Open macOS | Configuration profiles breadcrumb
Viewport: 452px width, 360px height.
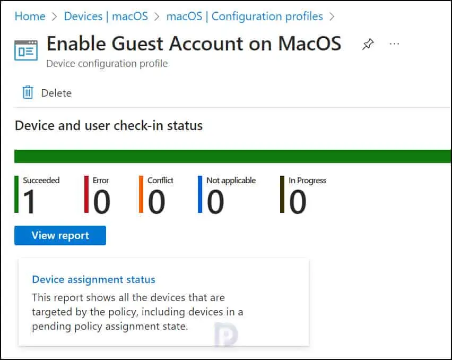tap(245, 16)
